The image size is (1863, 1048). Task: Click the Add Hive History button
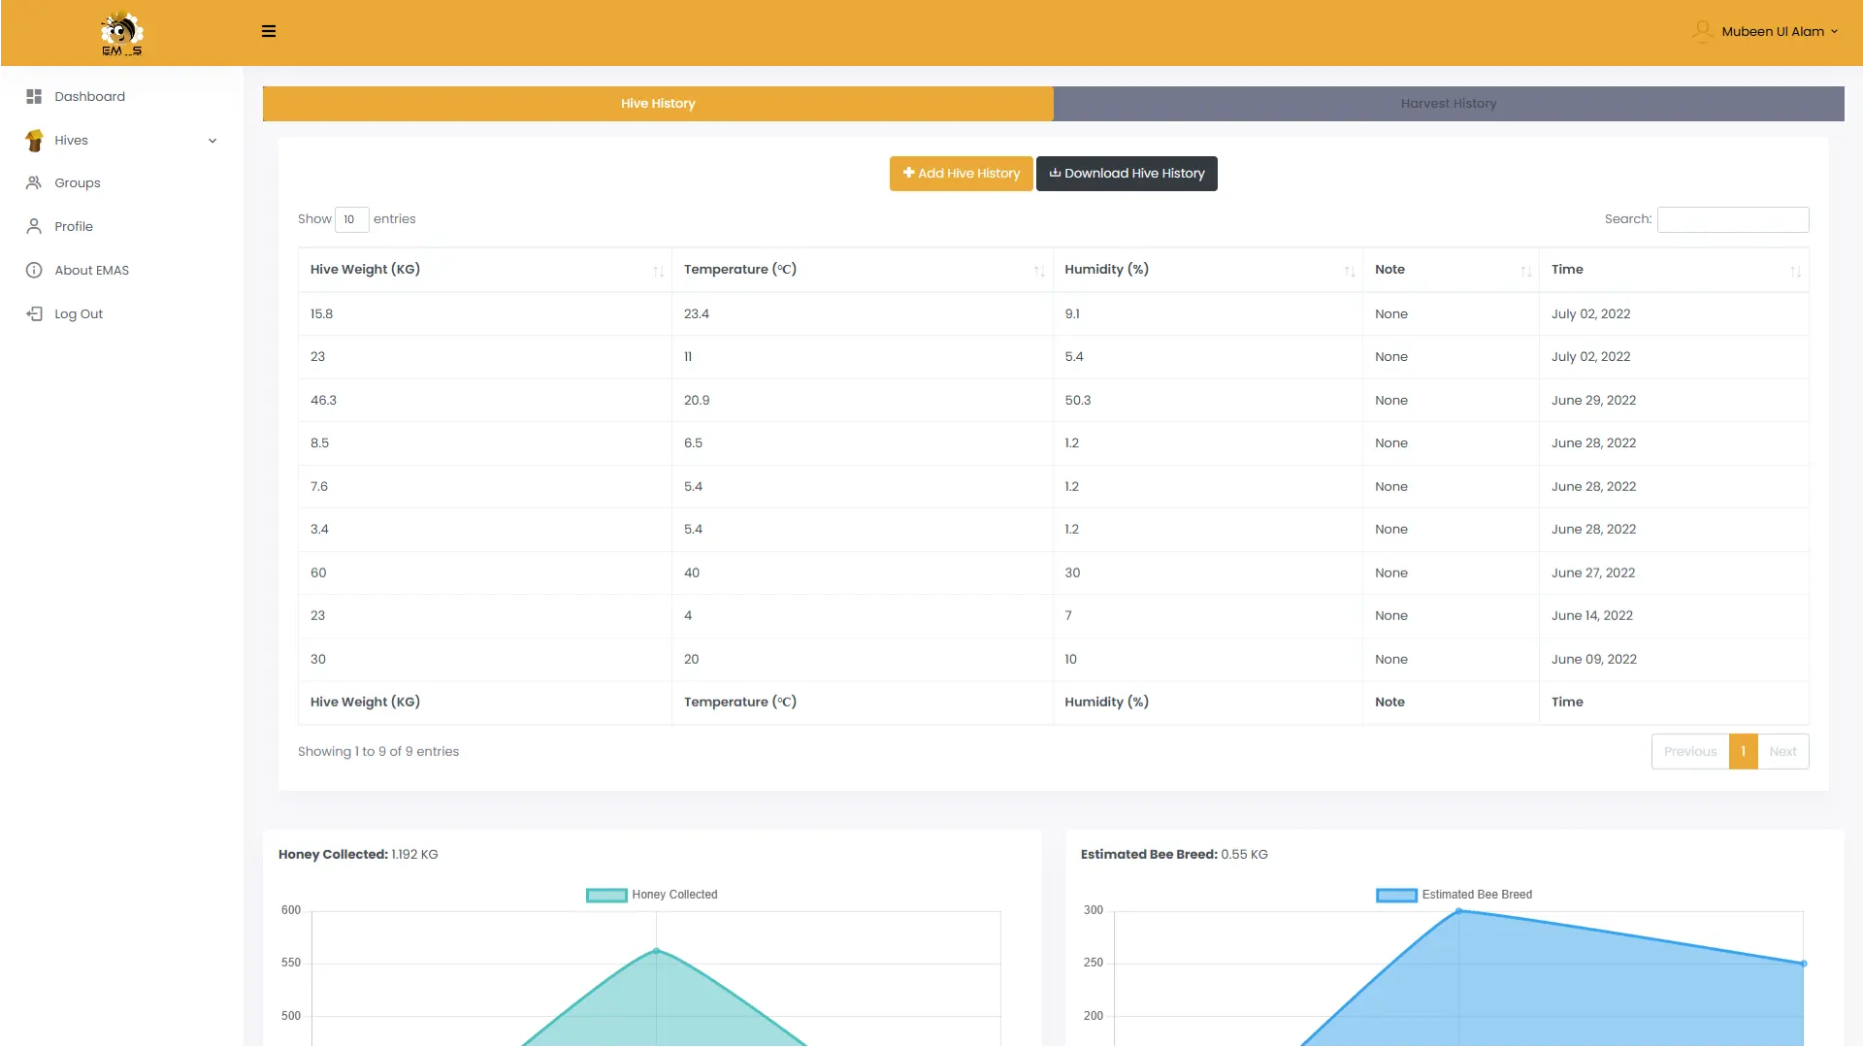click(961, 174)
